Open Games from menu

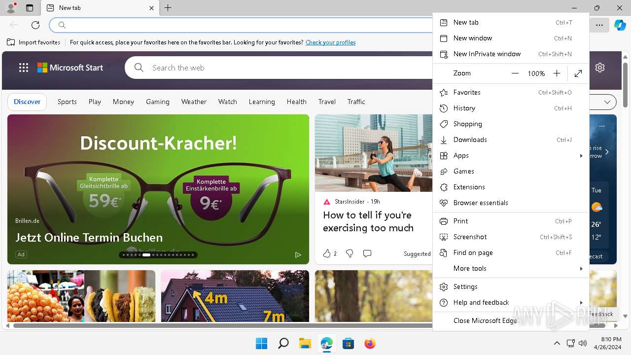(511, 171)
